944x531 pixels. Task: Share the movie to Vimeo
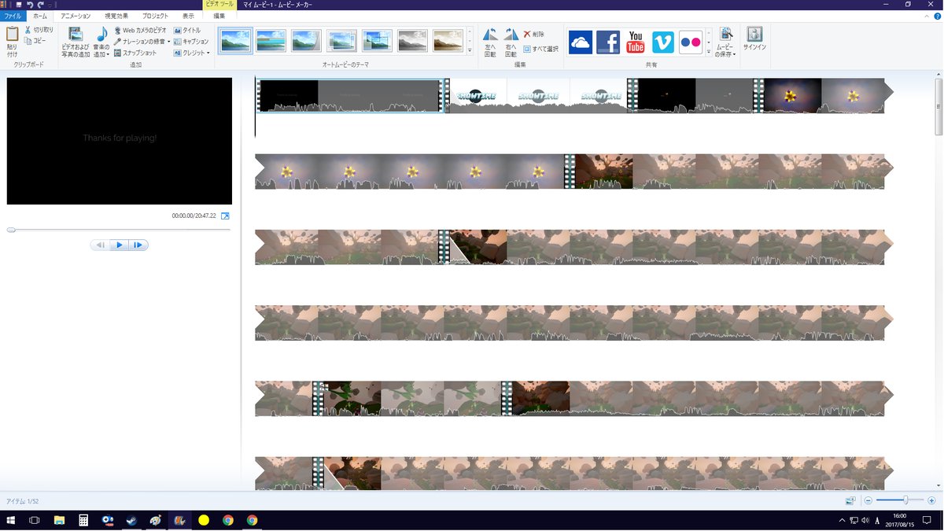coord(663,42)
